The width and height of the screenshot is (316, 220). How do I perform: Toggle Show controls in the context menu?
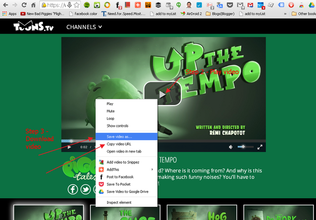point(126,126)
